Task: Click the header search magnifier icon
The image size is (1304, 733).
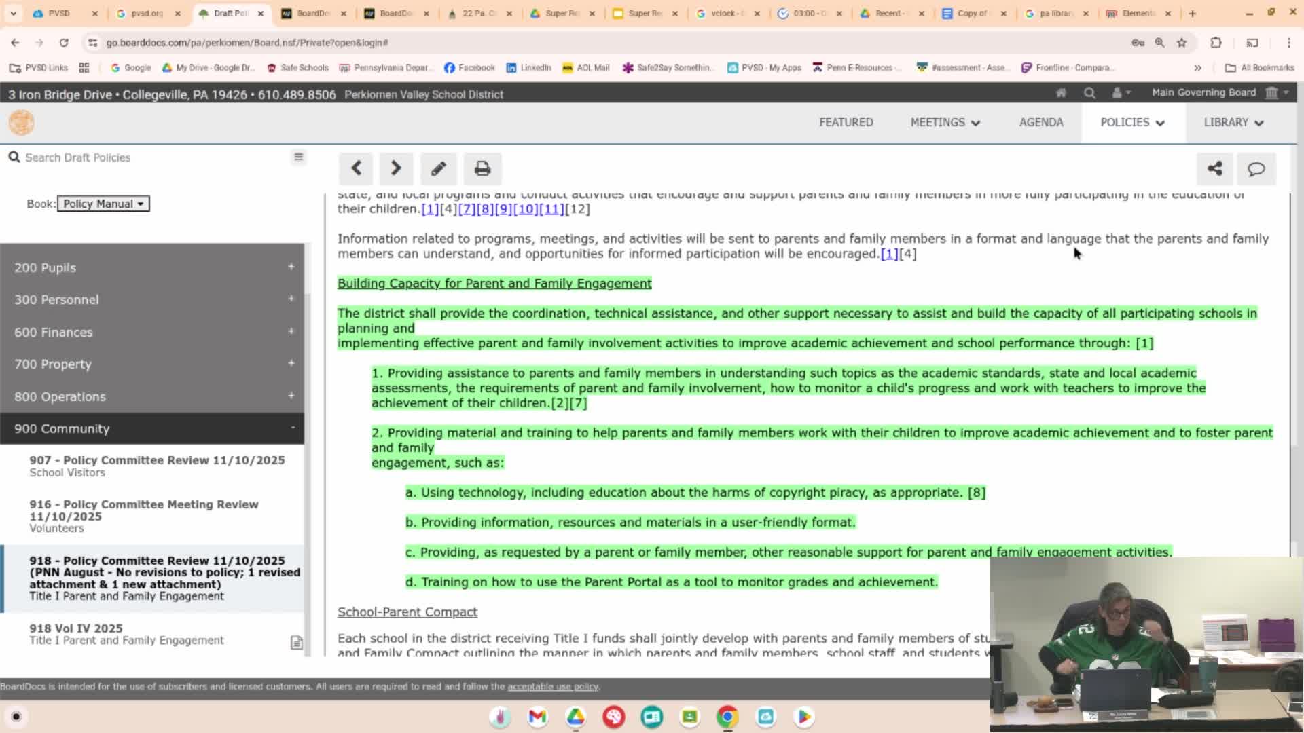Action: [1089, 93]
